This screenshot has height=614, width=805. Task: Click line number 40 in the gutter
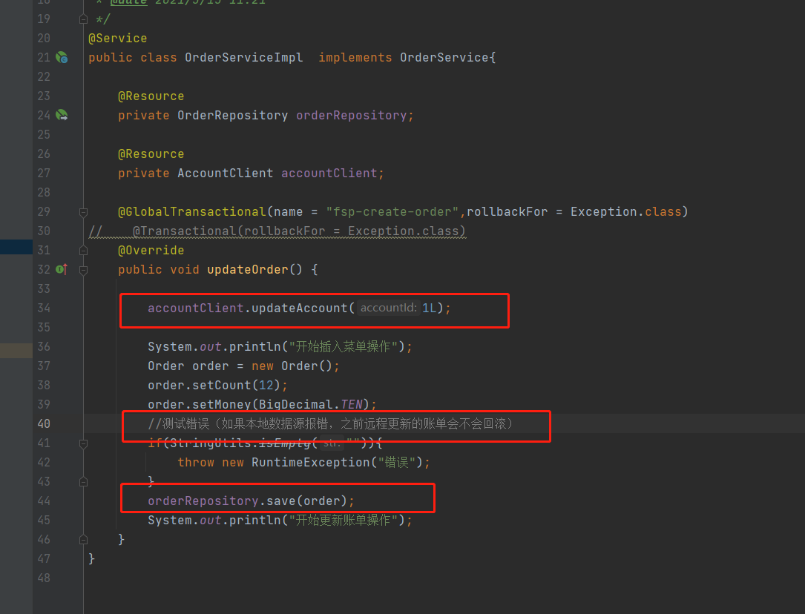pyautogui.click(x=44, y=423)
